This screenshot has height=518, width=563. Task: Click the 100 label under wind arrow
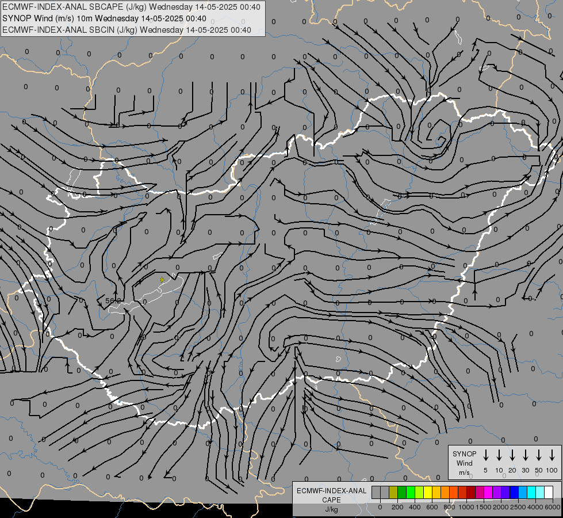click(552, 470)
